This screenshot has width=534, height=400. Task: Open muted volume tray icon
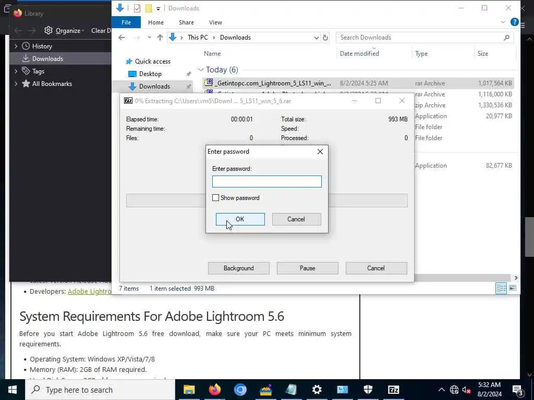pos(466,390)
